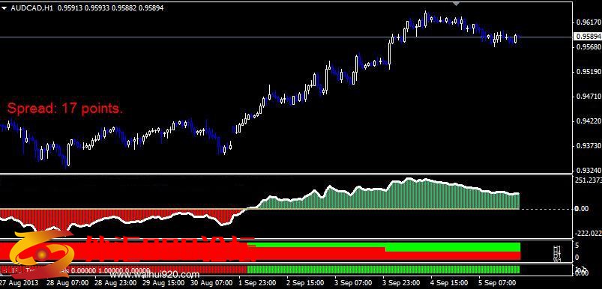Image resolution: width=602 pixels, height=289 pixels.
Task: Click the gray chart shift triangle marker
Action: tap(456, 3)
